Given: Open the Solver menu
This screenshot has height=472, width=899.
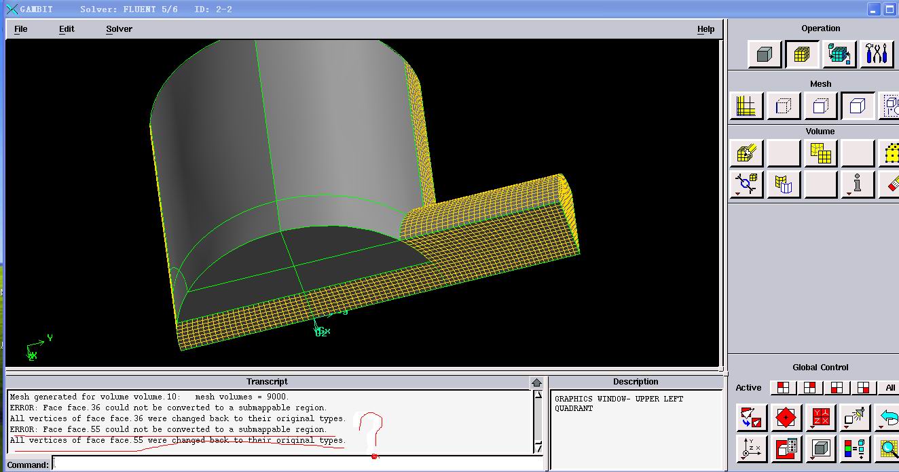Looking at the screenshot, I should [119, 29].
